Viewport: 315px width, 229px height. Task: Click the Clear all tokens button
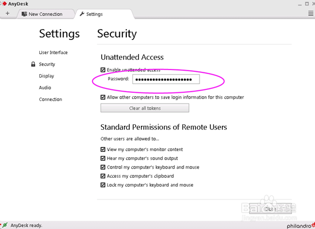tap(145, 108)
